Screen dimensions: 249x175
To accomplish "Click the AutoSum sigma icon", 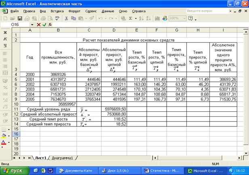I will point(130,18).
